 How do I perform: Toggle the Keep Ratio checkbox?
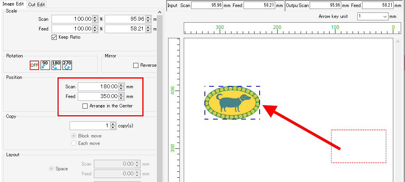(54, 37)
